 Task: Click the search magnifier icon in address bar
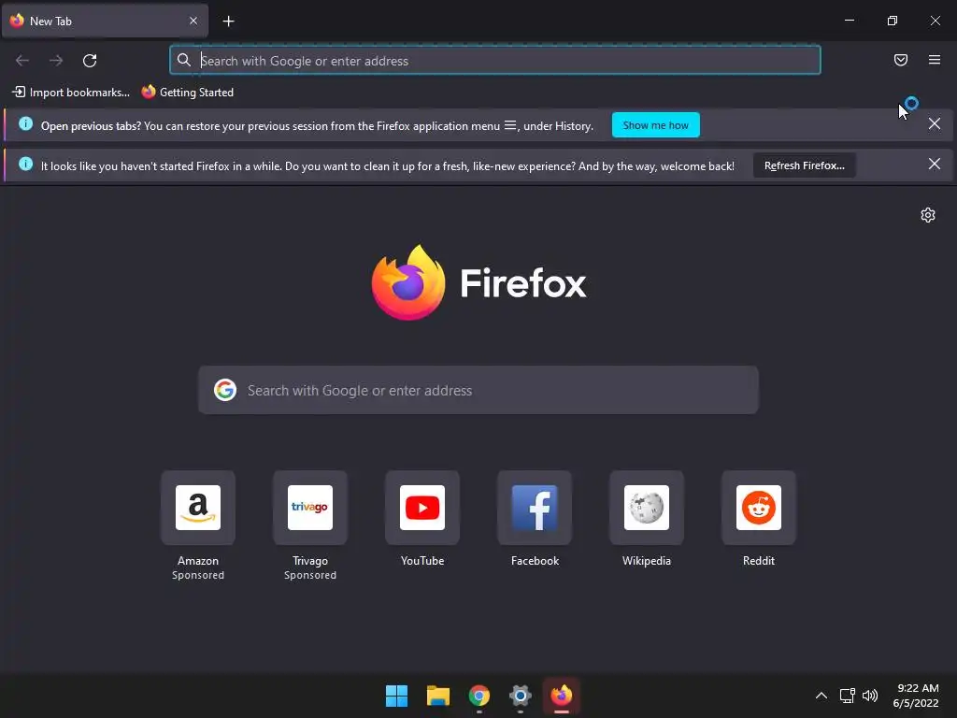pyautogui.click(x=184, y=60)
